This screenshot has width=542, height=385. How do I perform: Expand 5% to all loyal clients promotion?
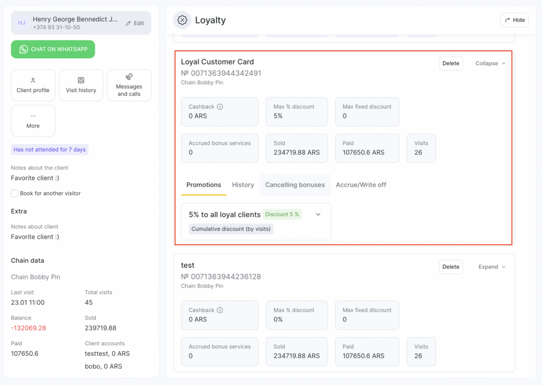318,214
